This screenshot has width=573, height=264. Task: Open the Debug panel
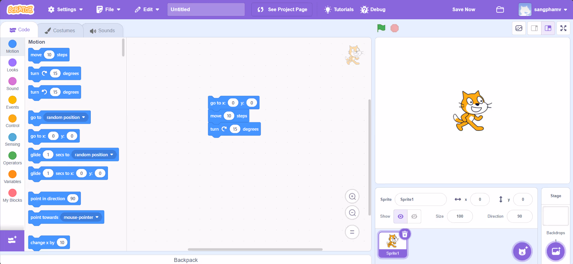click(373, 10)
